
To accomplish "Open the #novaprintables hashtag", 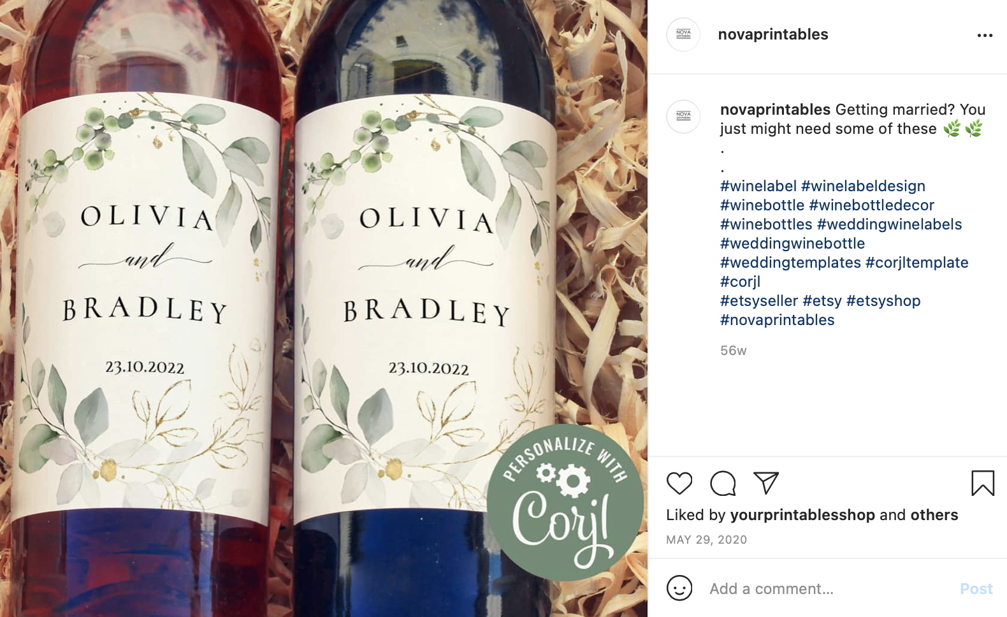I will tap(777, 320).
